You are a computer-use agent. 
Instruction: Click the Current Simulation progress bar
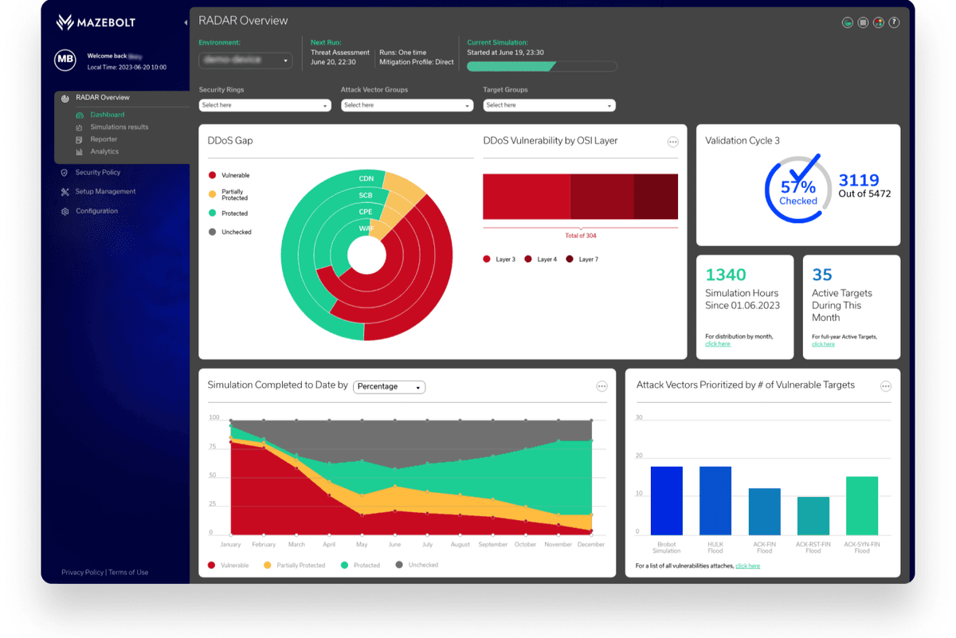[542, 67]
